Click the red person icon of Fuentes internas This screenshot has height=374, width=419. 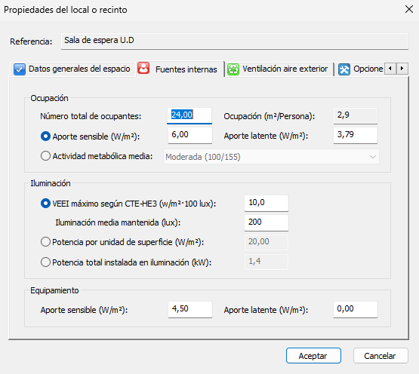pos(143,69)
